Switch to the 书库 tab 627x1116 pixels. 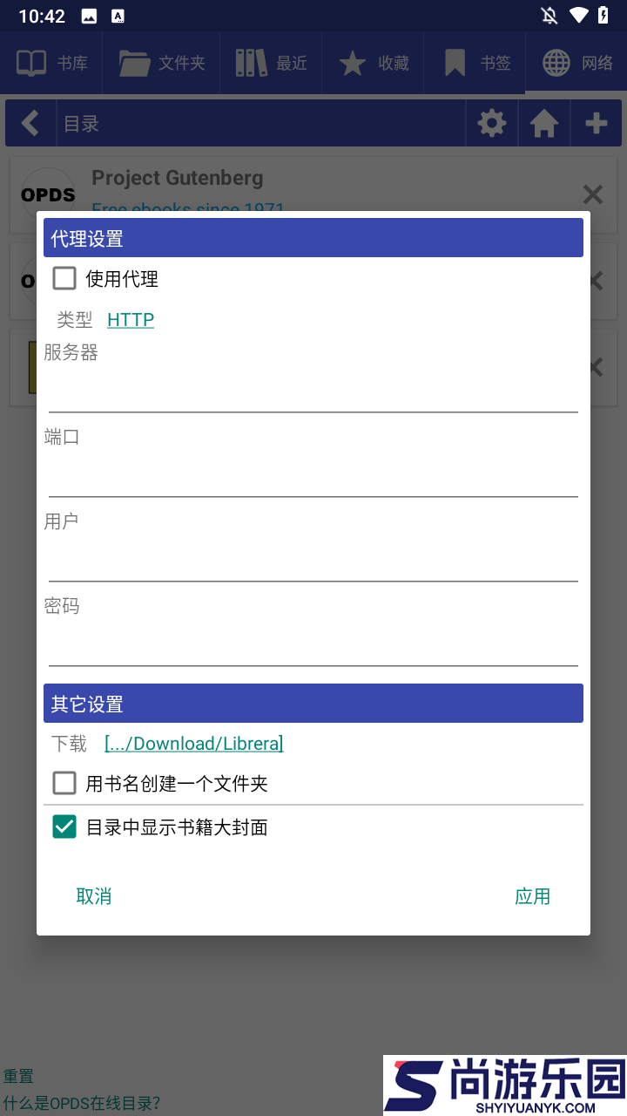[x=50, y=62]
